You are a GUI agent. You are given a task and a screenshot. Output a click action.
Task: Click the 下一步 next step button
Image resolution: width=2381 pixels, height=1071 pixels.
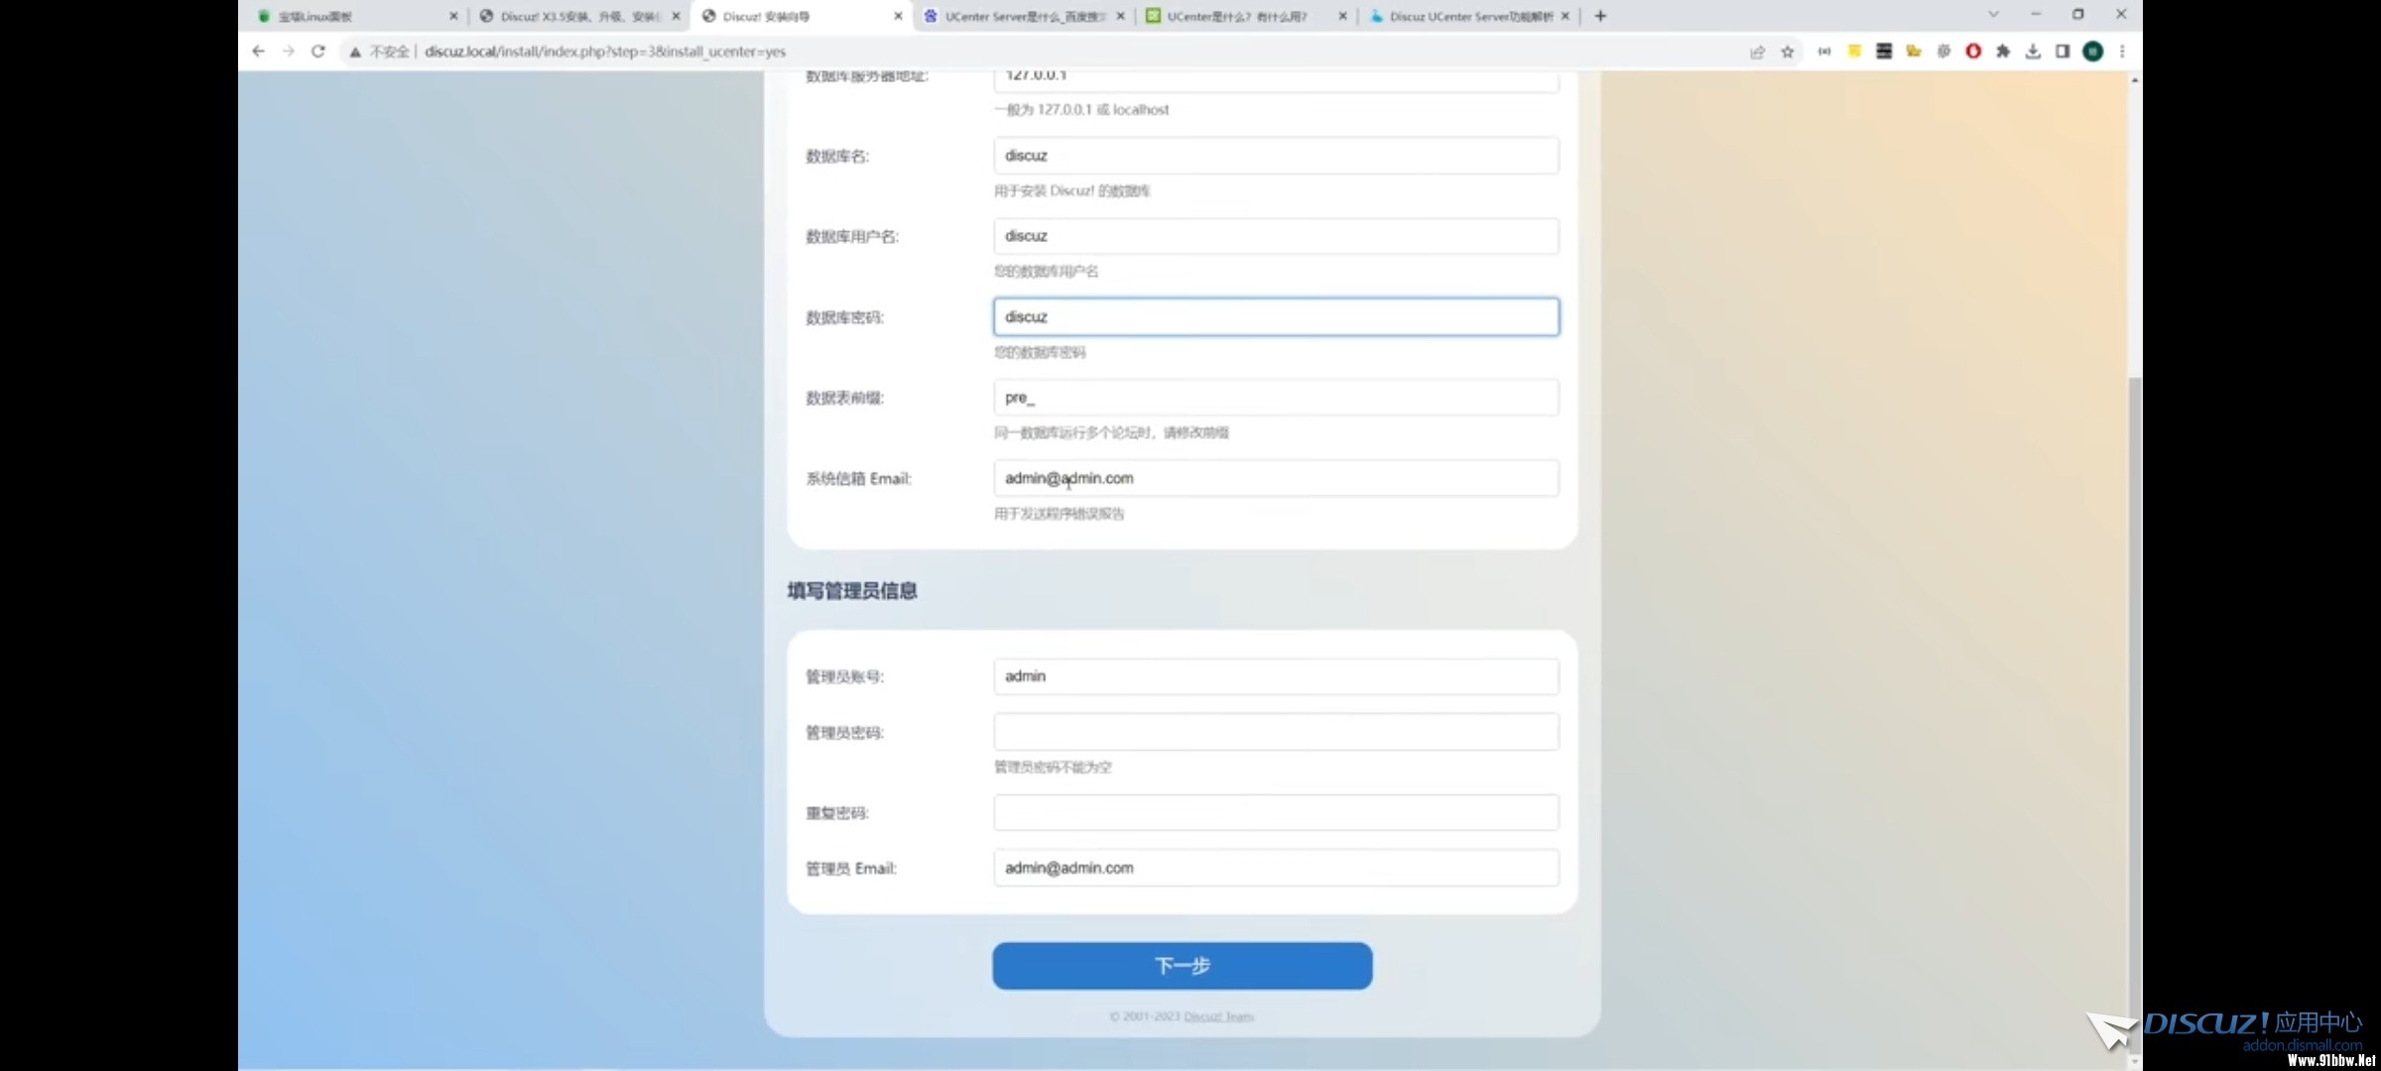[1182, 966]
